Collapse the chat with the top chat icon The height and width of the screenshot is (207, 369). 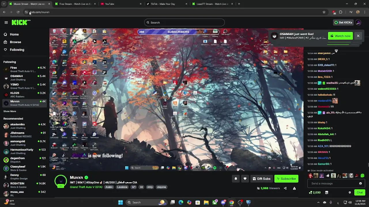336,51
